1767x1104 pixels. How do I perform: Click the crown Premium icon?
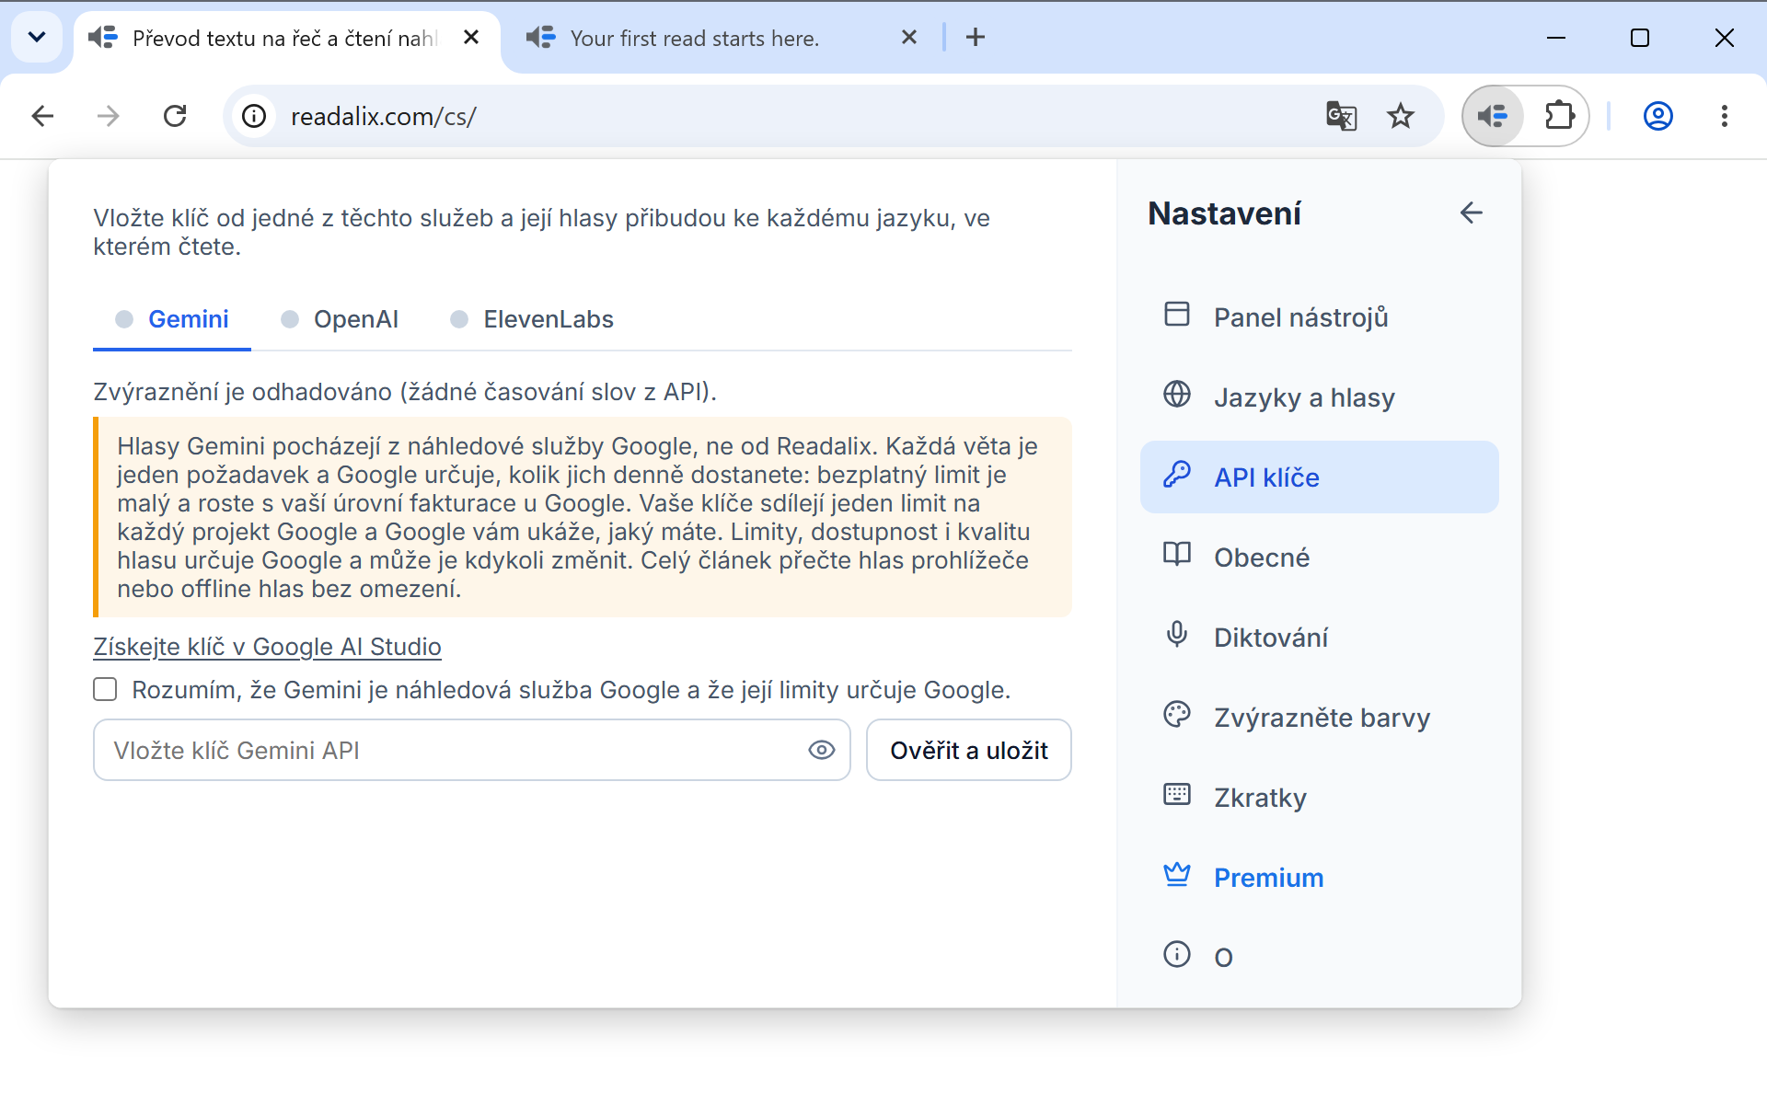1177,874
